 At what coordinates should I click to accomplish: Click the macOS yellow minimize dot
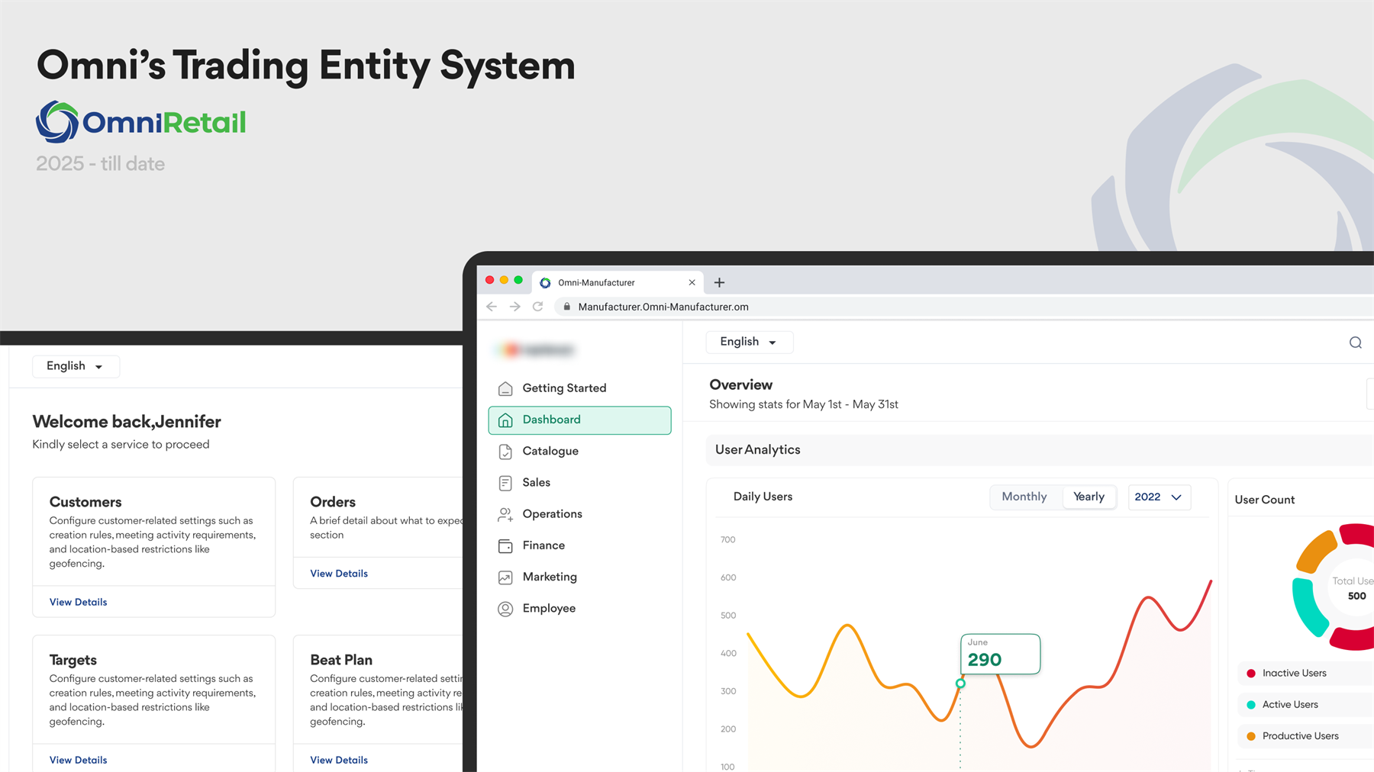tap(504, 280)
